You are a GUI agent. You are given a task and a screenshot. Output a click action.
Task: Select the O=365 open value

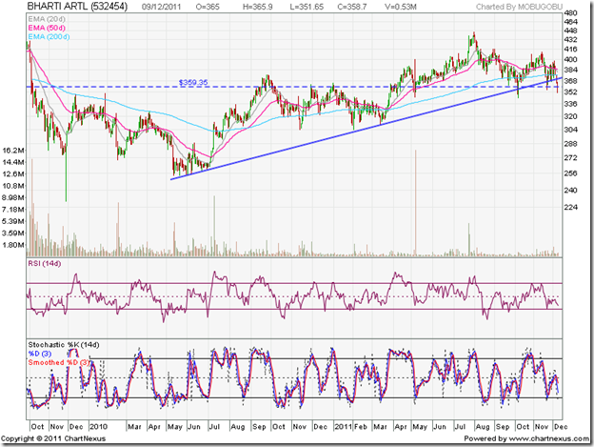click(x=208, y=7)
